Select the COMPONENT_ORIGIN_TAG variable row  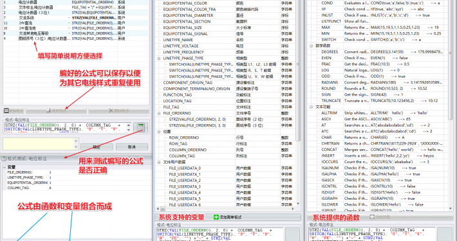225,83
